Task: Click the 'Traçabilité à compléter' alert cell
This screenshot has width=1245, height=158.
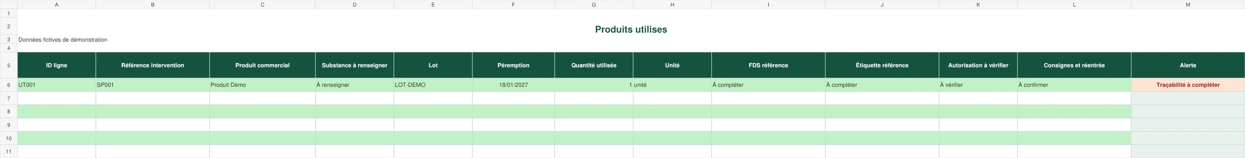Action: [1188, 85]
